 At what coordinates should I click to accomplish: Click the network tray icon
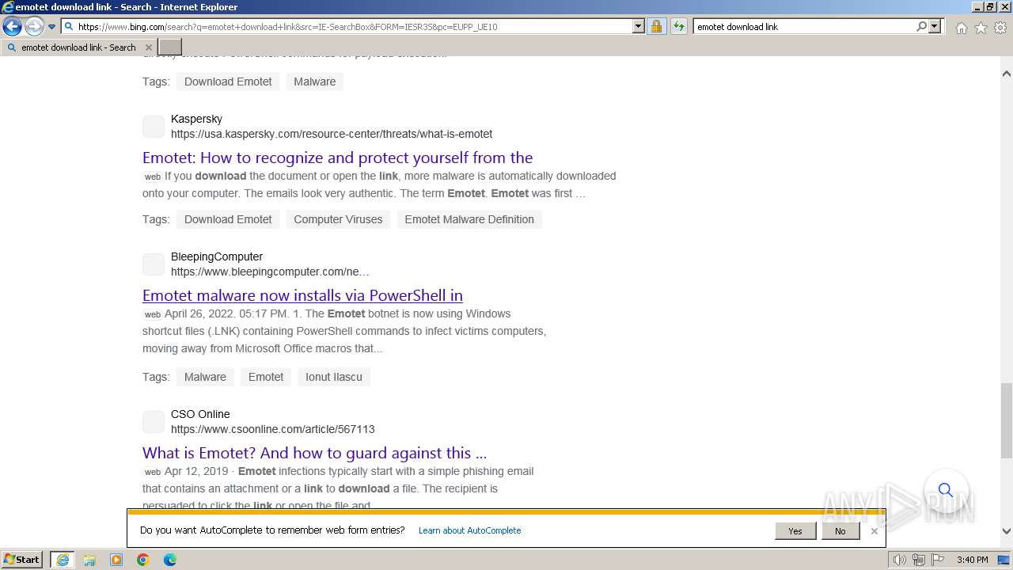918,560
